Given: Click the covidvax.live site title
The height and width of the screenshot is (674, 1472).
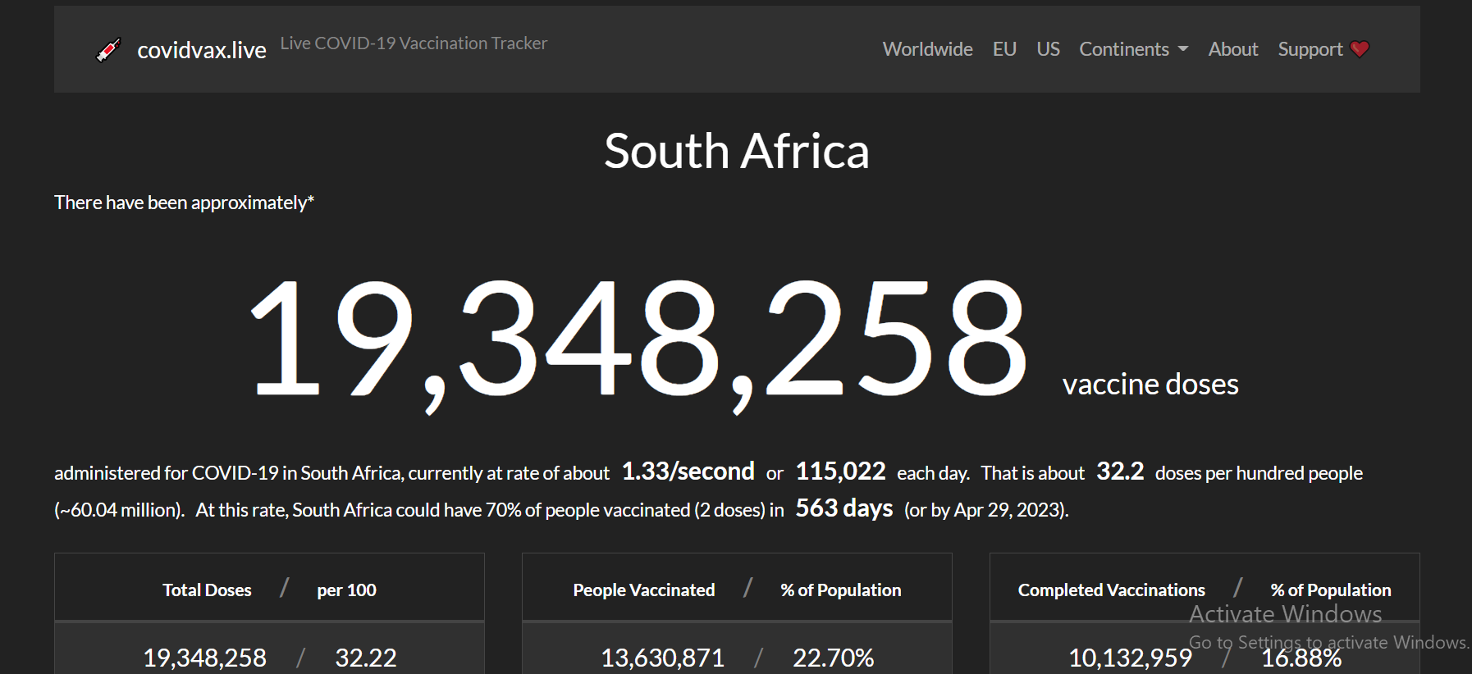Looking at the screenshot, I should [202, 50].
